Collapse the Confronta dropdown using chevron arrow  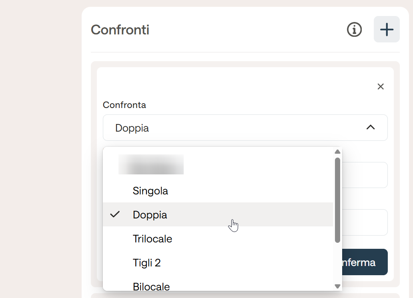coord(371,128)
